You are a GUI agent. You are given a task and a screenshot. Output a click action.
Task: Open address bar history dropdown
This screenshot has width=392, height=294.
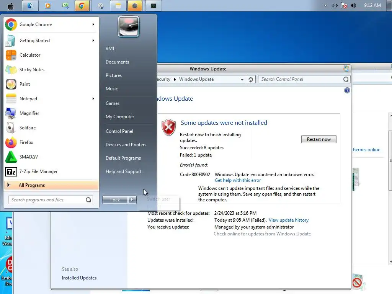click(242, 80)
